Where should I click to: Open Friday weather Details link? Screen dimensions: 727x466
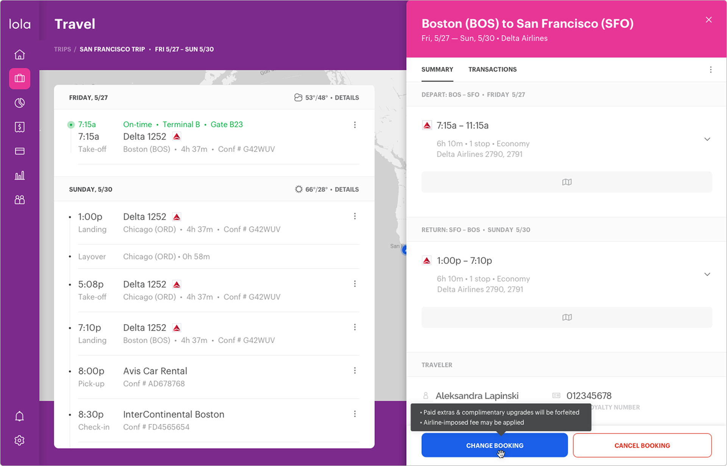click(x=346, y=98)
